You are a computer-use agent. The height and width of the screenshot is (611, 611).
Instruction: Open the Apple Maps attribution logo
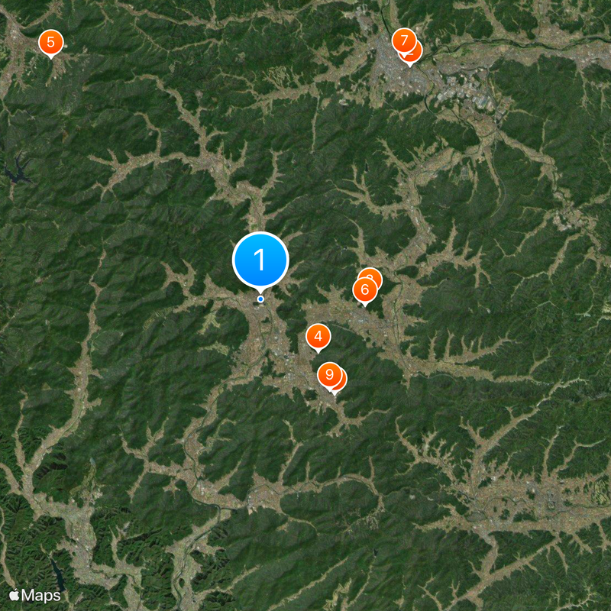pos(35,595)
